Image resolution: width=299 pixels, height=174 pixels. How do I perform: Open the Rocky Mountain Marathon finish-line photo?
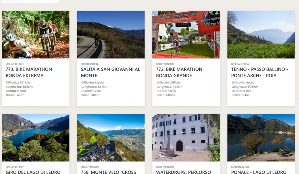186,35
